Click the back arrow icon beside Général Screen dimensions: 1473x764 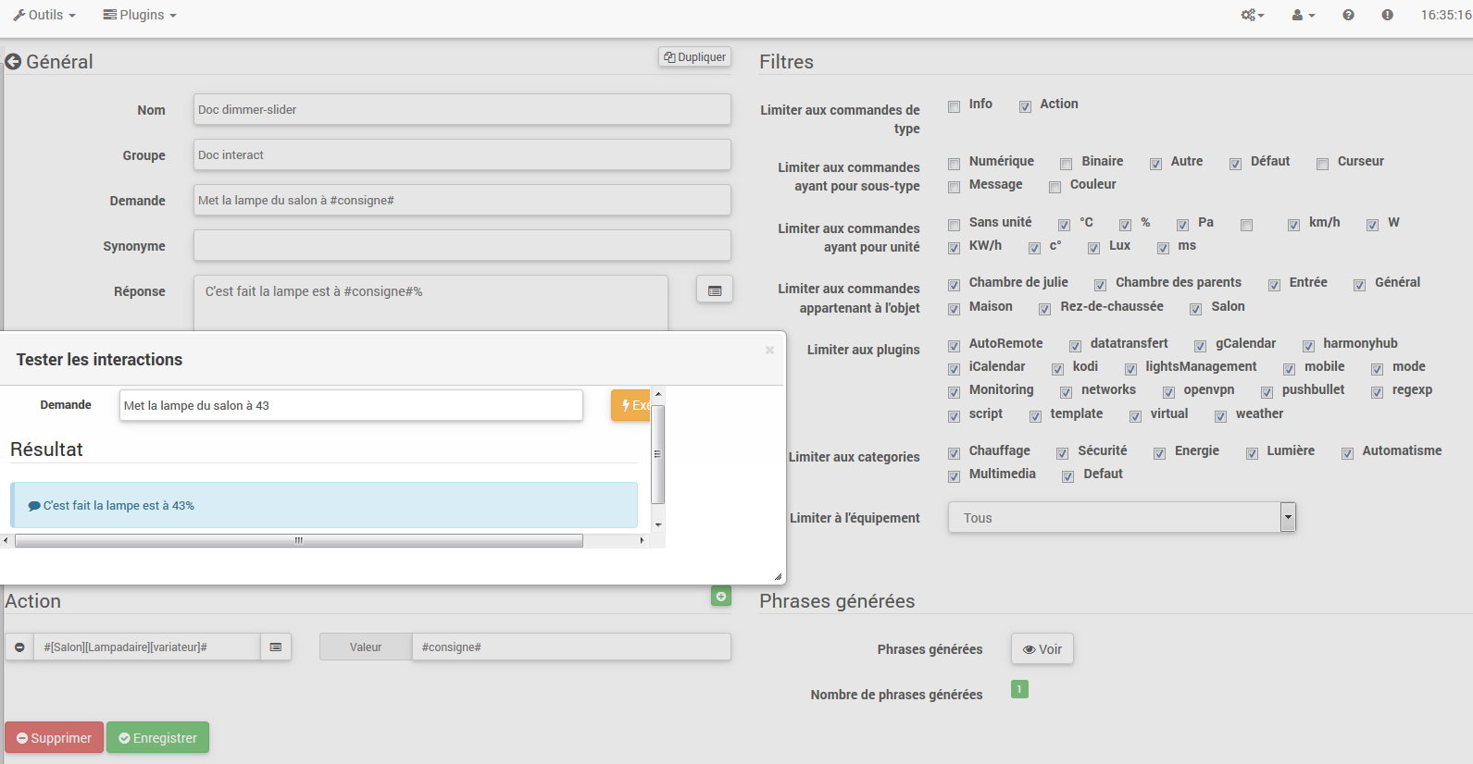click(13, 62)
